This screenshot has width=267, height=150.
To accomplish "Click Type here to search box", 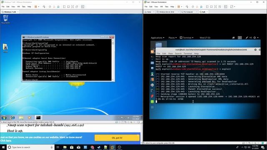I will pos(30,147).
